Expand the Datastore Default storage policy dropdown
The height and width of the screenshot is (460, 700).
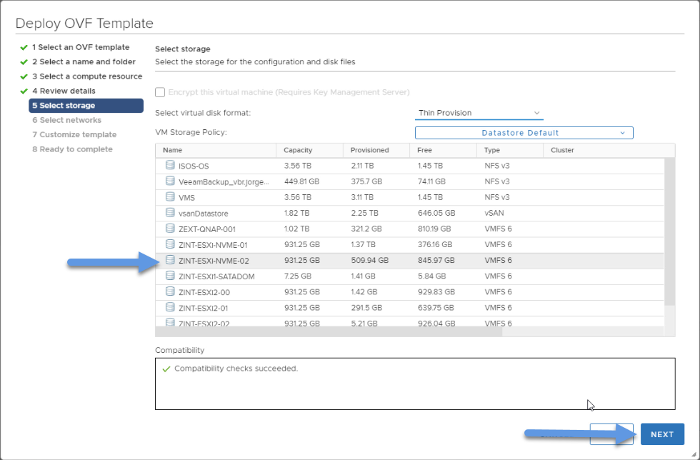(524, 133)
